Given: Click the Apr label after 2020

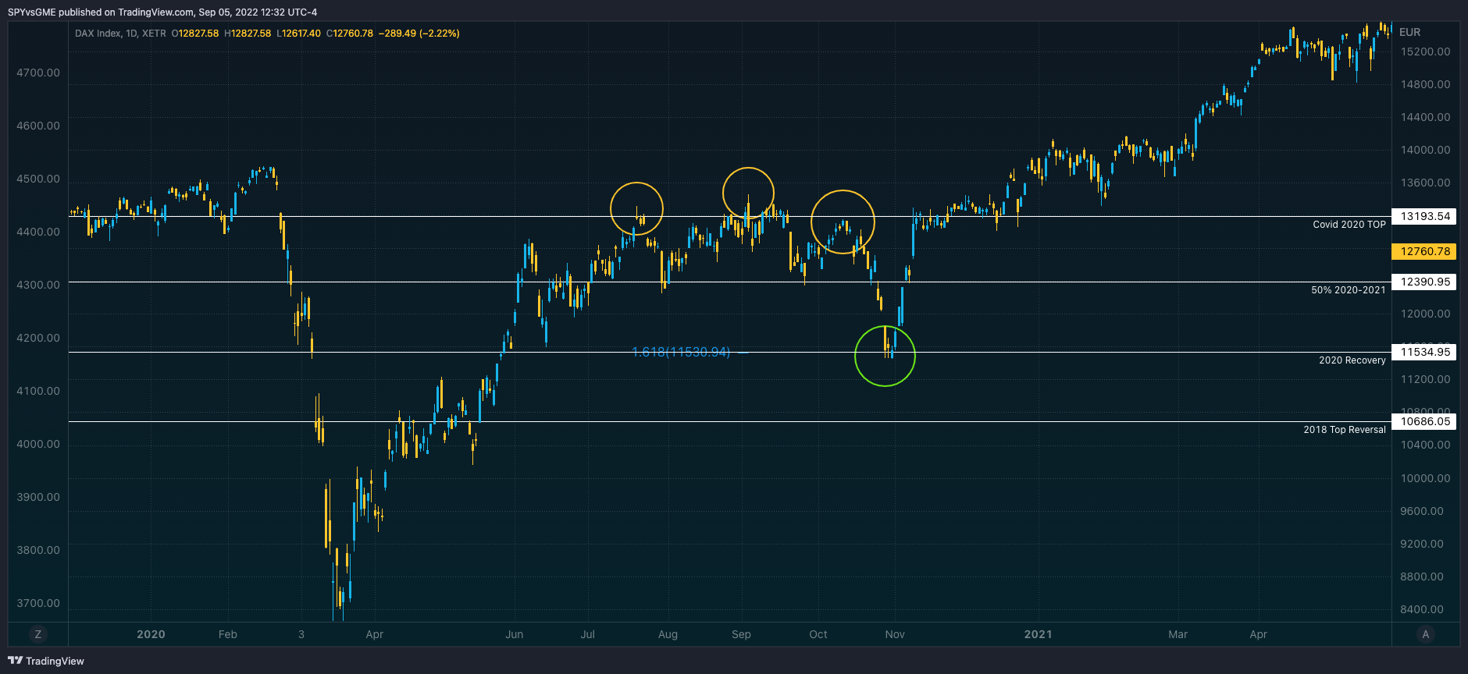Looking at the screenshot, I should point(374,634).
